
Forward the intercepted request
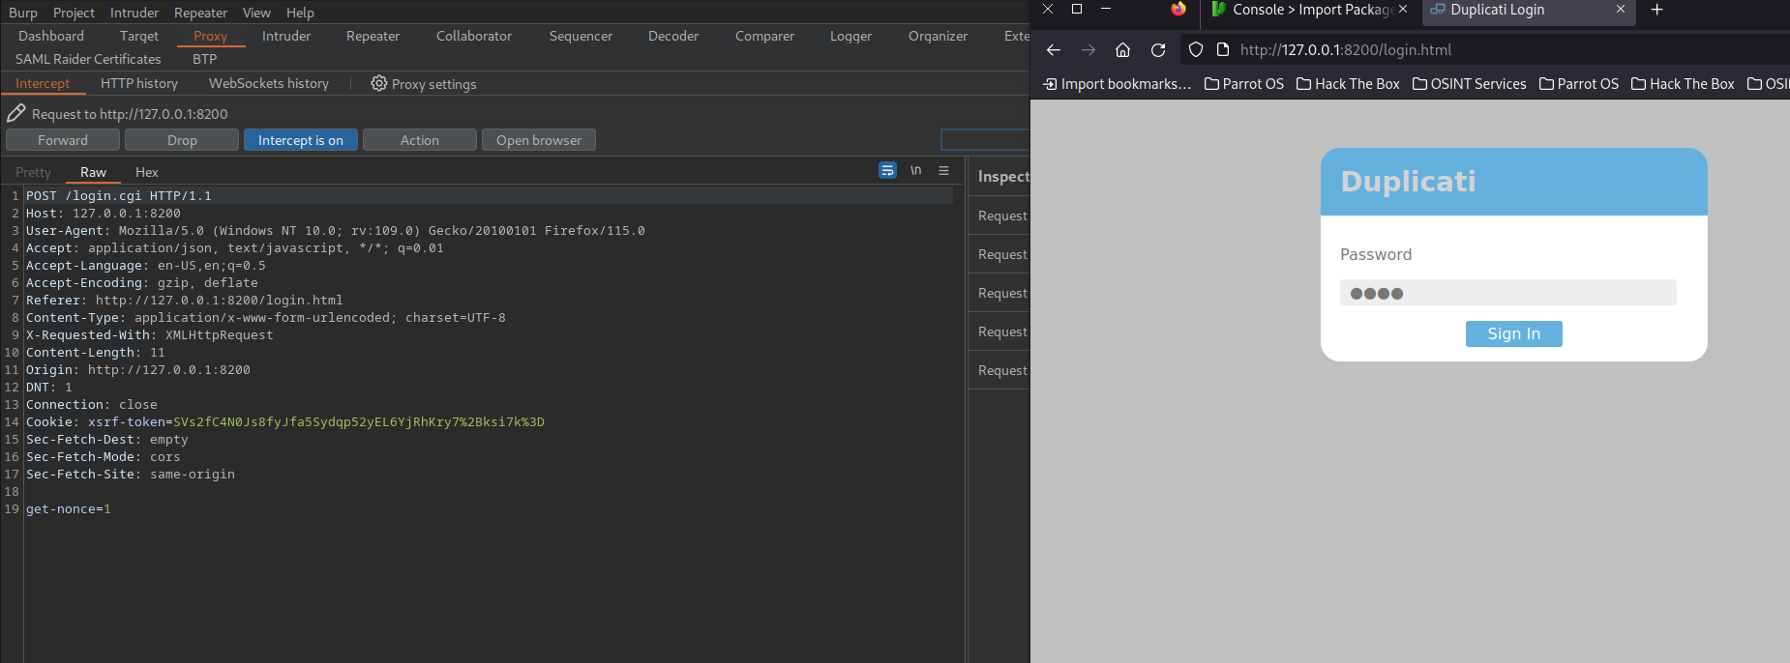click(63, 140)
